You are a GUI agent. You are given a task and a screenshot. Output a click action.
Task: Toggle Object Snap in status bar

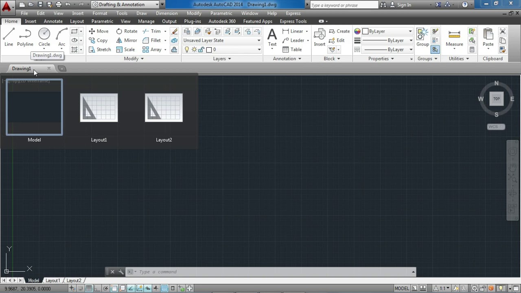(114, 289)
